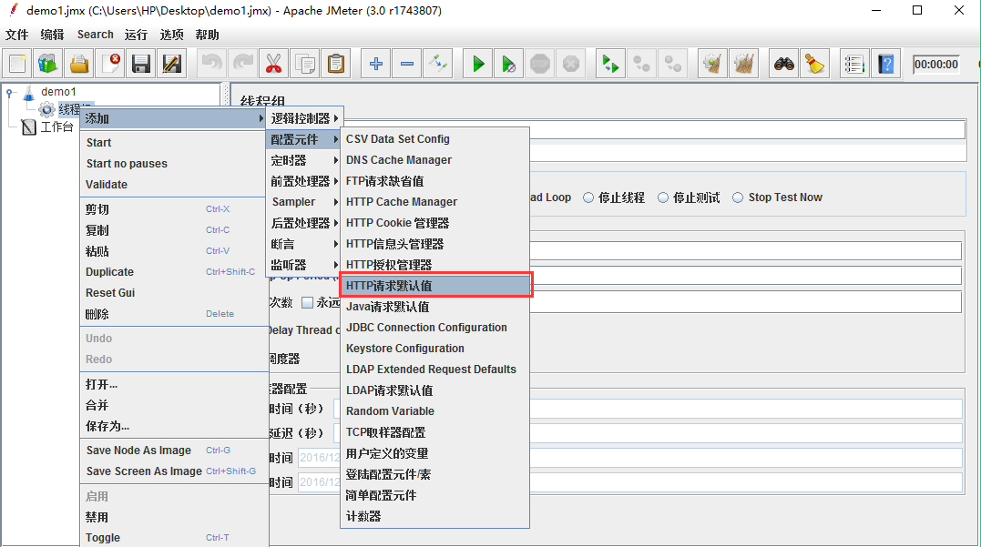
Task: Click Save Node As Image
Action: coord(174,451)
